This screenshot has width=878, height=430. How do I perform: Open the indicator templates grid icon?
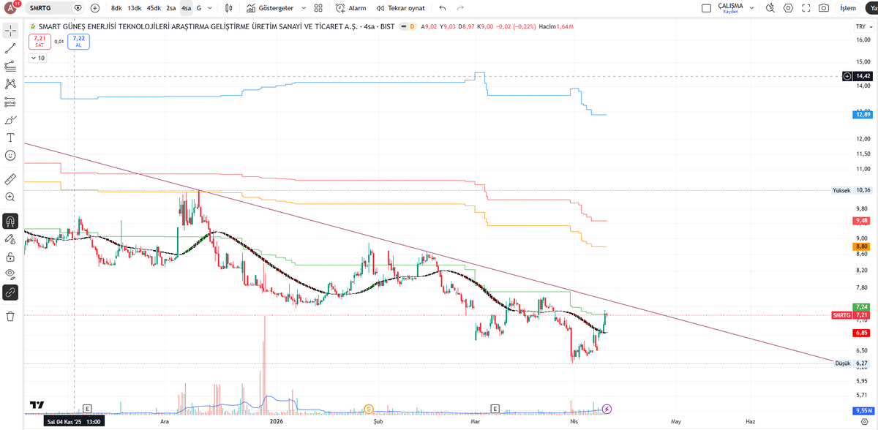(x=318, y=8)
